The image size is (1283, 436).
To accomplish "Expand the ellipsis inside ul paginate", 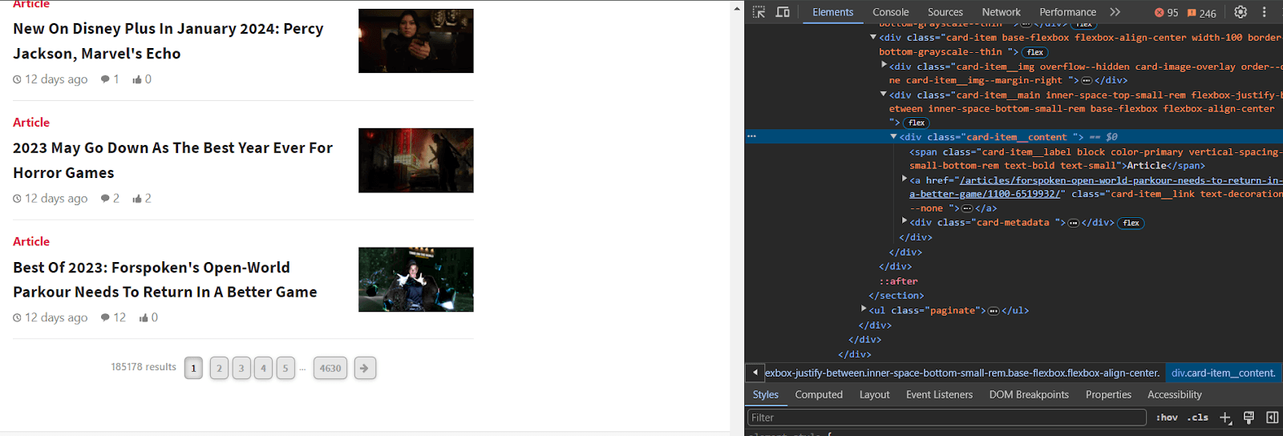I will pyautogui.click(x=994, y=311).
